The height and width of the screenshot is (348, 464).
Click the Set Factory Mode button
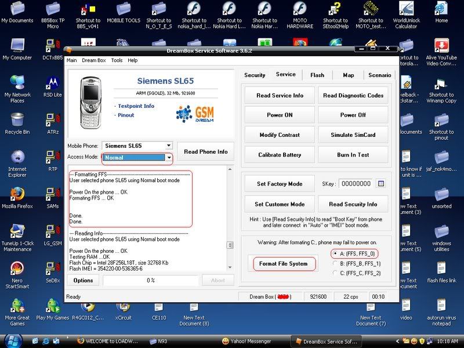pos(280,183)
